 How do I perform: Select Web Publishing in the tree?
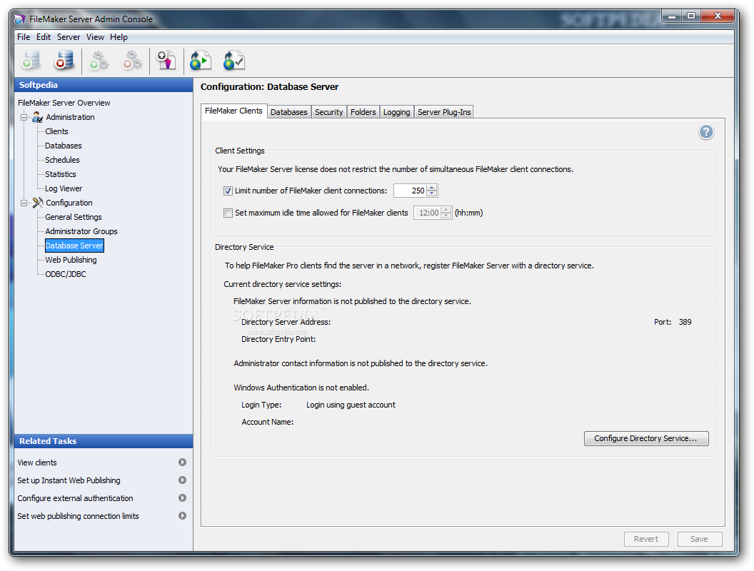pyautogui.click(x=71, y=260)
